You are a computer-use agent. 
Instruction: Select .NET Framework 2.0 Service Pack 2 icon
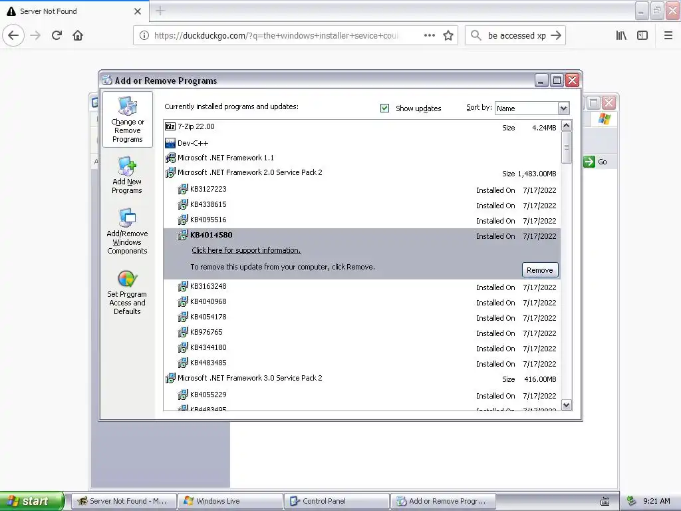coord(170,172)
